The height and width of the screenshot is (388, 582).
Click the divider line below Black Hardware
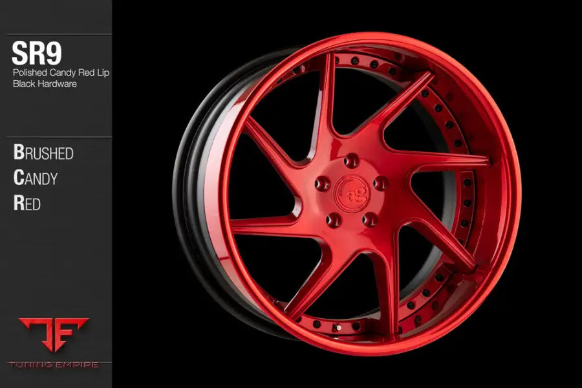[x=59, y=137]
